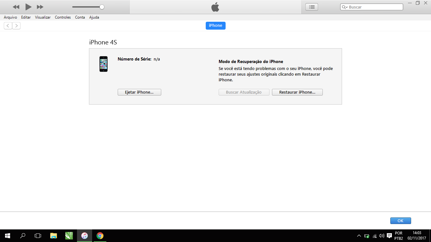This screenshot has width=431, height=242.
Task: Open Wi-Fi network tray icon
Action: coord(375,236)
